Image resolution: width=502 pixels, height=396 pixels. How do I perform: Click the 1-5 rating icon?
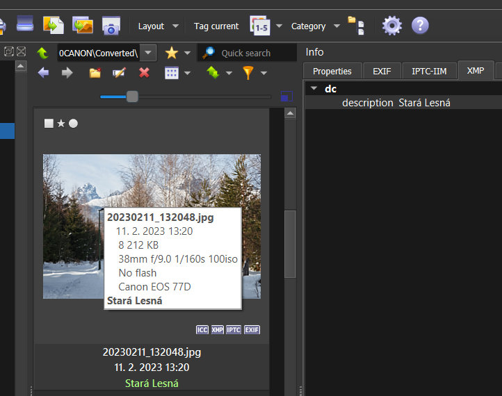pos(260,25)
